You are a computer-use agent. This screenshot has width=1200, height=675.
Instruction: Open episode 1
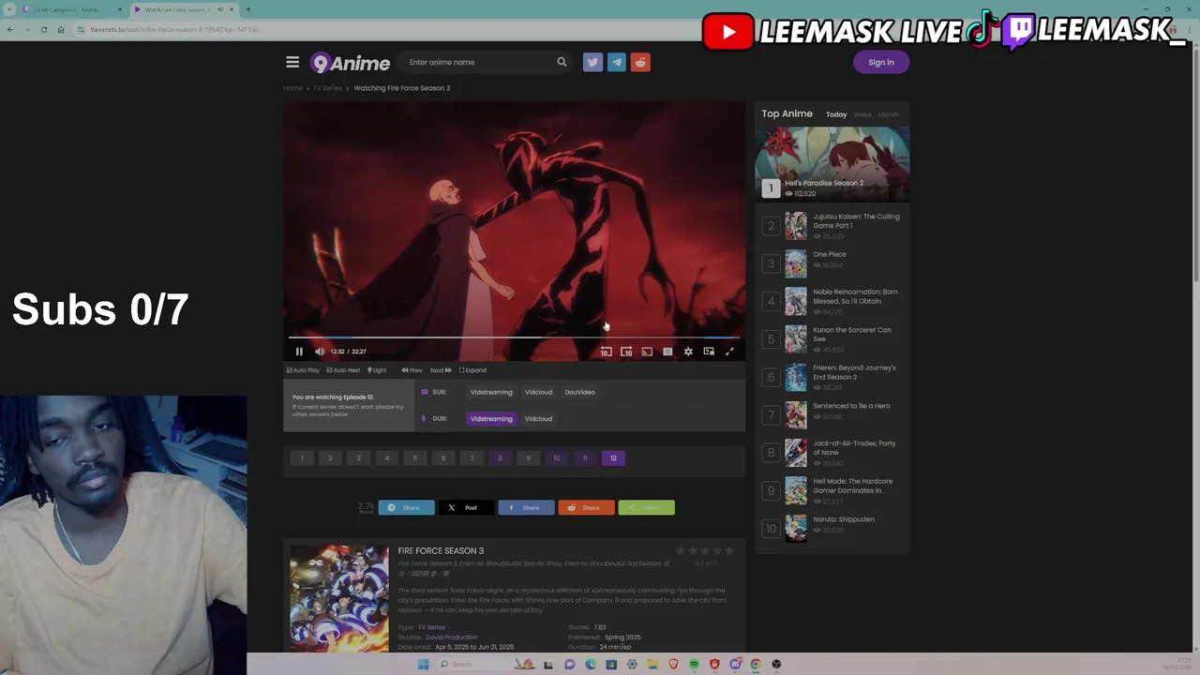tap(302, 458)
